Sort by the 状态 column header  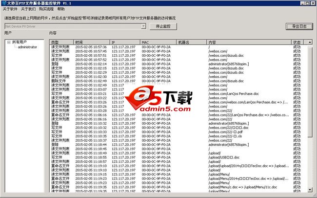pyautogui.click(x=297, y=42)
